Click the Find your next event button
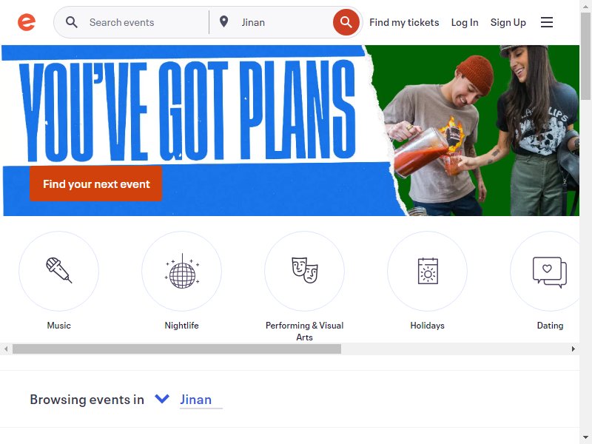 click(96, 184)
